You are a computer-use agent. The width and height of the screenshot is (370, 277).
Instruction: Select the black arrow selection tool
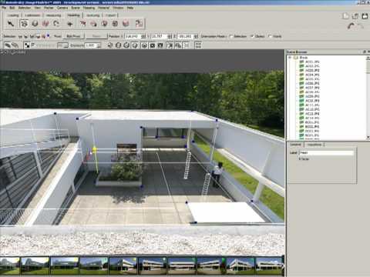pos(11,24)
